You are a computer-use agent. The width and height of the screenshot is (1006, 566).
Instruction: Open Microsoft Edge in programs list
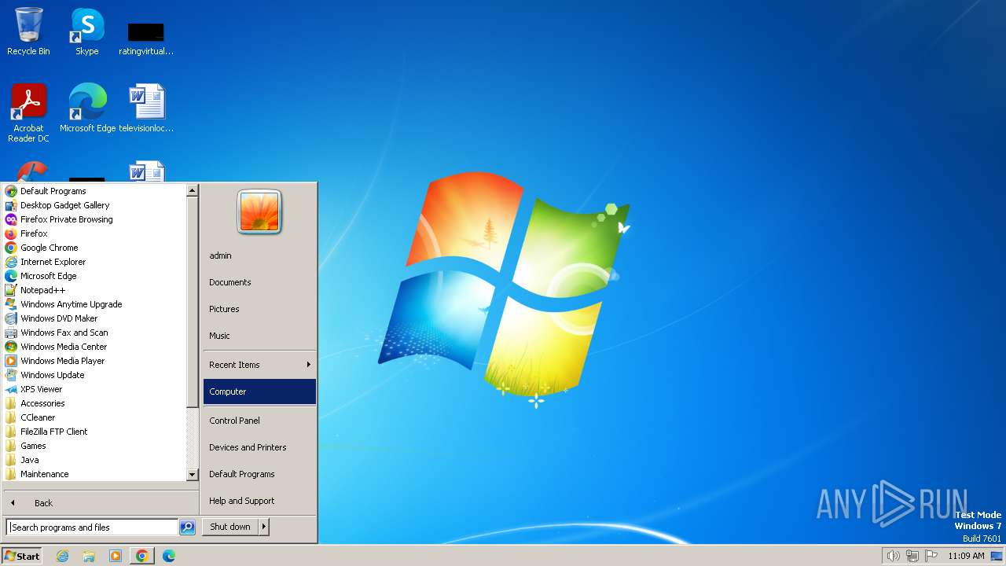click(49, 276)
